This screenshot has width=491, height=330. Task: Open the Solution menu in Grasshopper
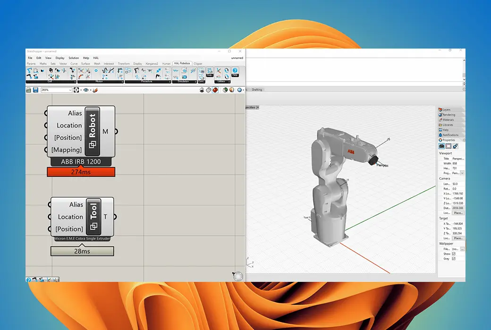point(74,58)
